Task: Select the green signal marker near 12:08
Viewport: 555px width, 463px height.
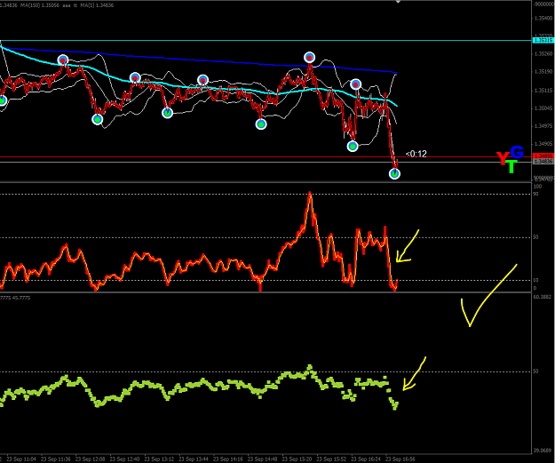Action: click(x=98, y=120)
